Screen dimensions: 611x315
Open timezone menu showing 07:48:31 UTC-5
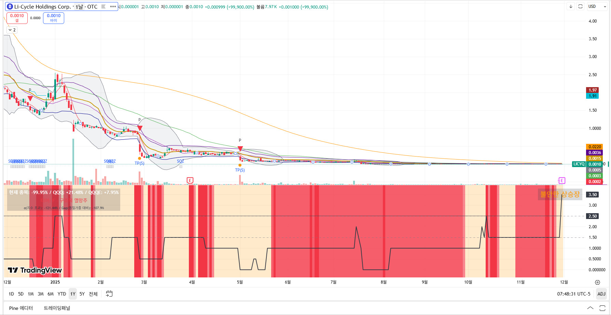574,294
